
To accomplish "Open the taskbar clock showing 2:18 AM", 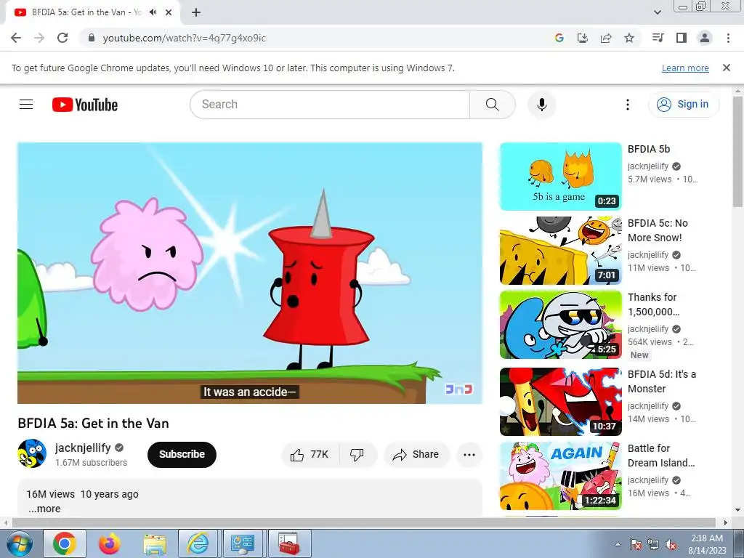I will [707, 544].
